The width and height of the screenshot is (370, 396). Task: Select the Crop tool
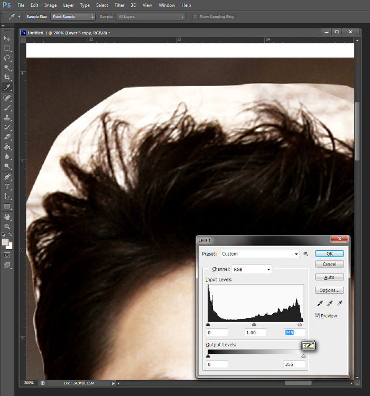[7, 77]
